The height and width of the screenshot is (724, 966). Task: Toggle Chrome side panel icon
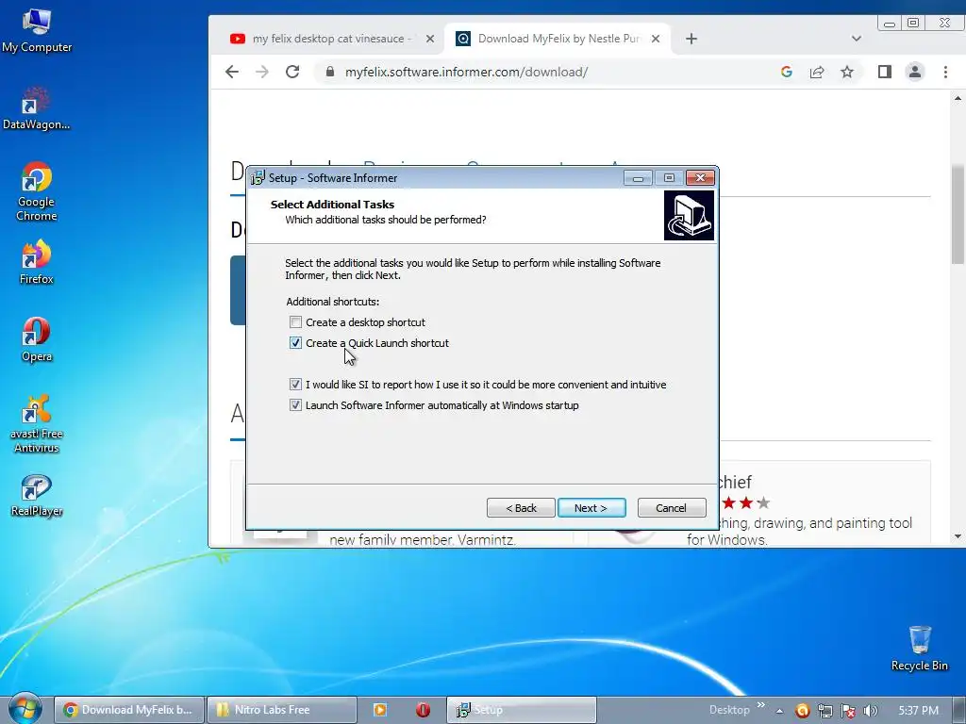pyautogui.click(x=885, y=72)
